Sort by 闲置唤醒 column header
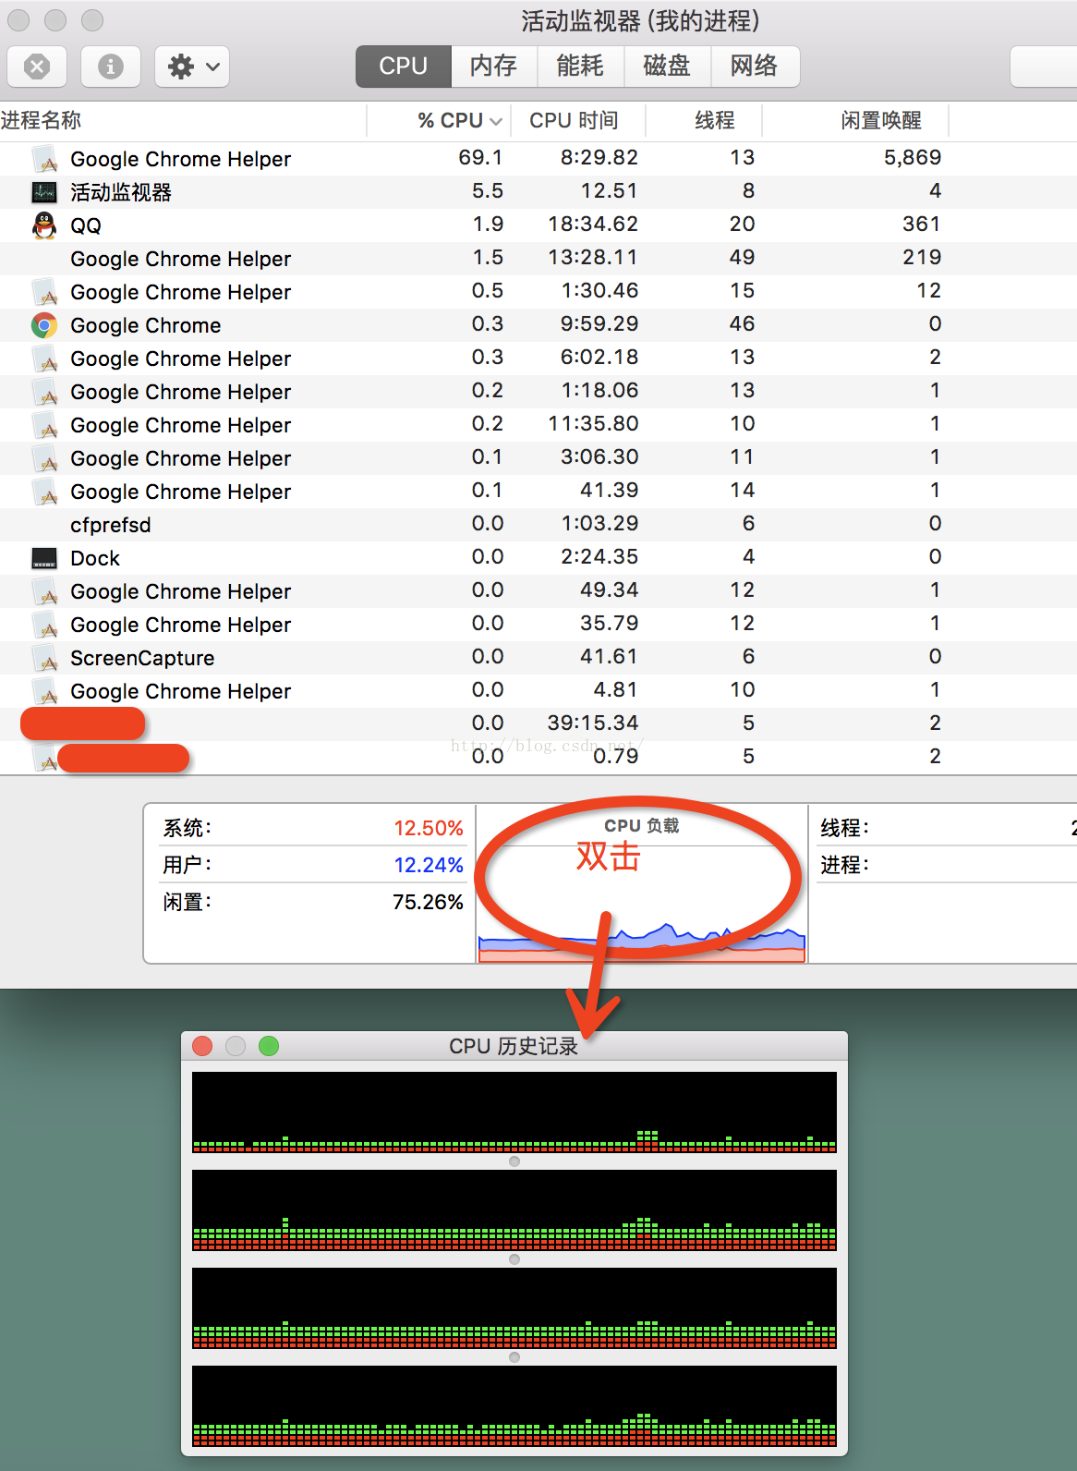This screenshot has height=1471, width=1077. pyautogui.click(x=855, y=121)
